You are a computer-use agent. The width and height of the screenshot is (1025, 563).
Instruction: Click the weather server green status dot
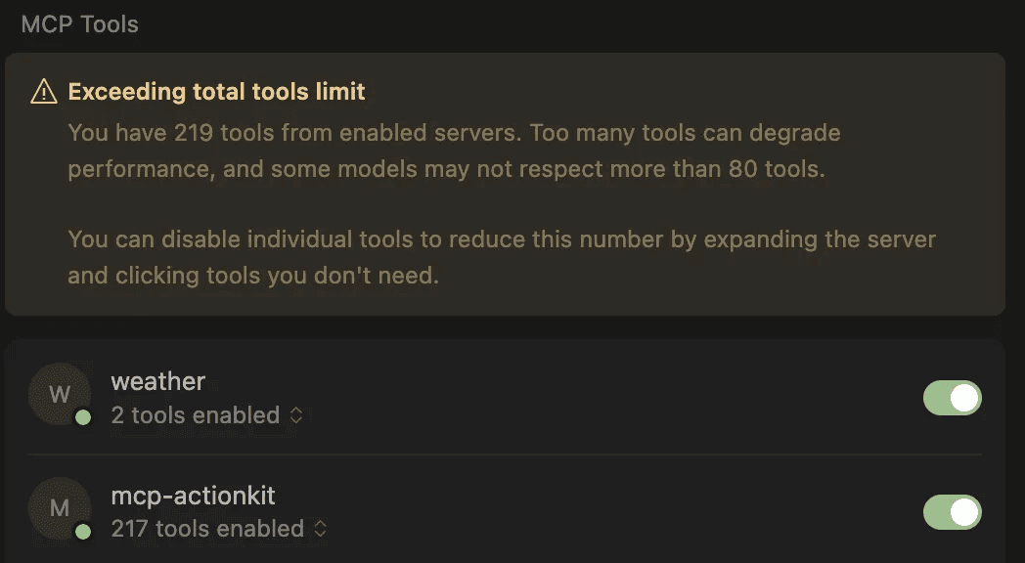pyautogui.click(x=83, y=418)
